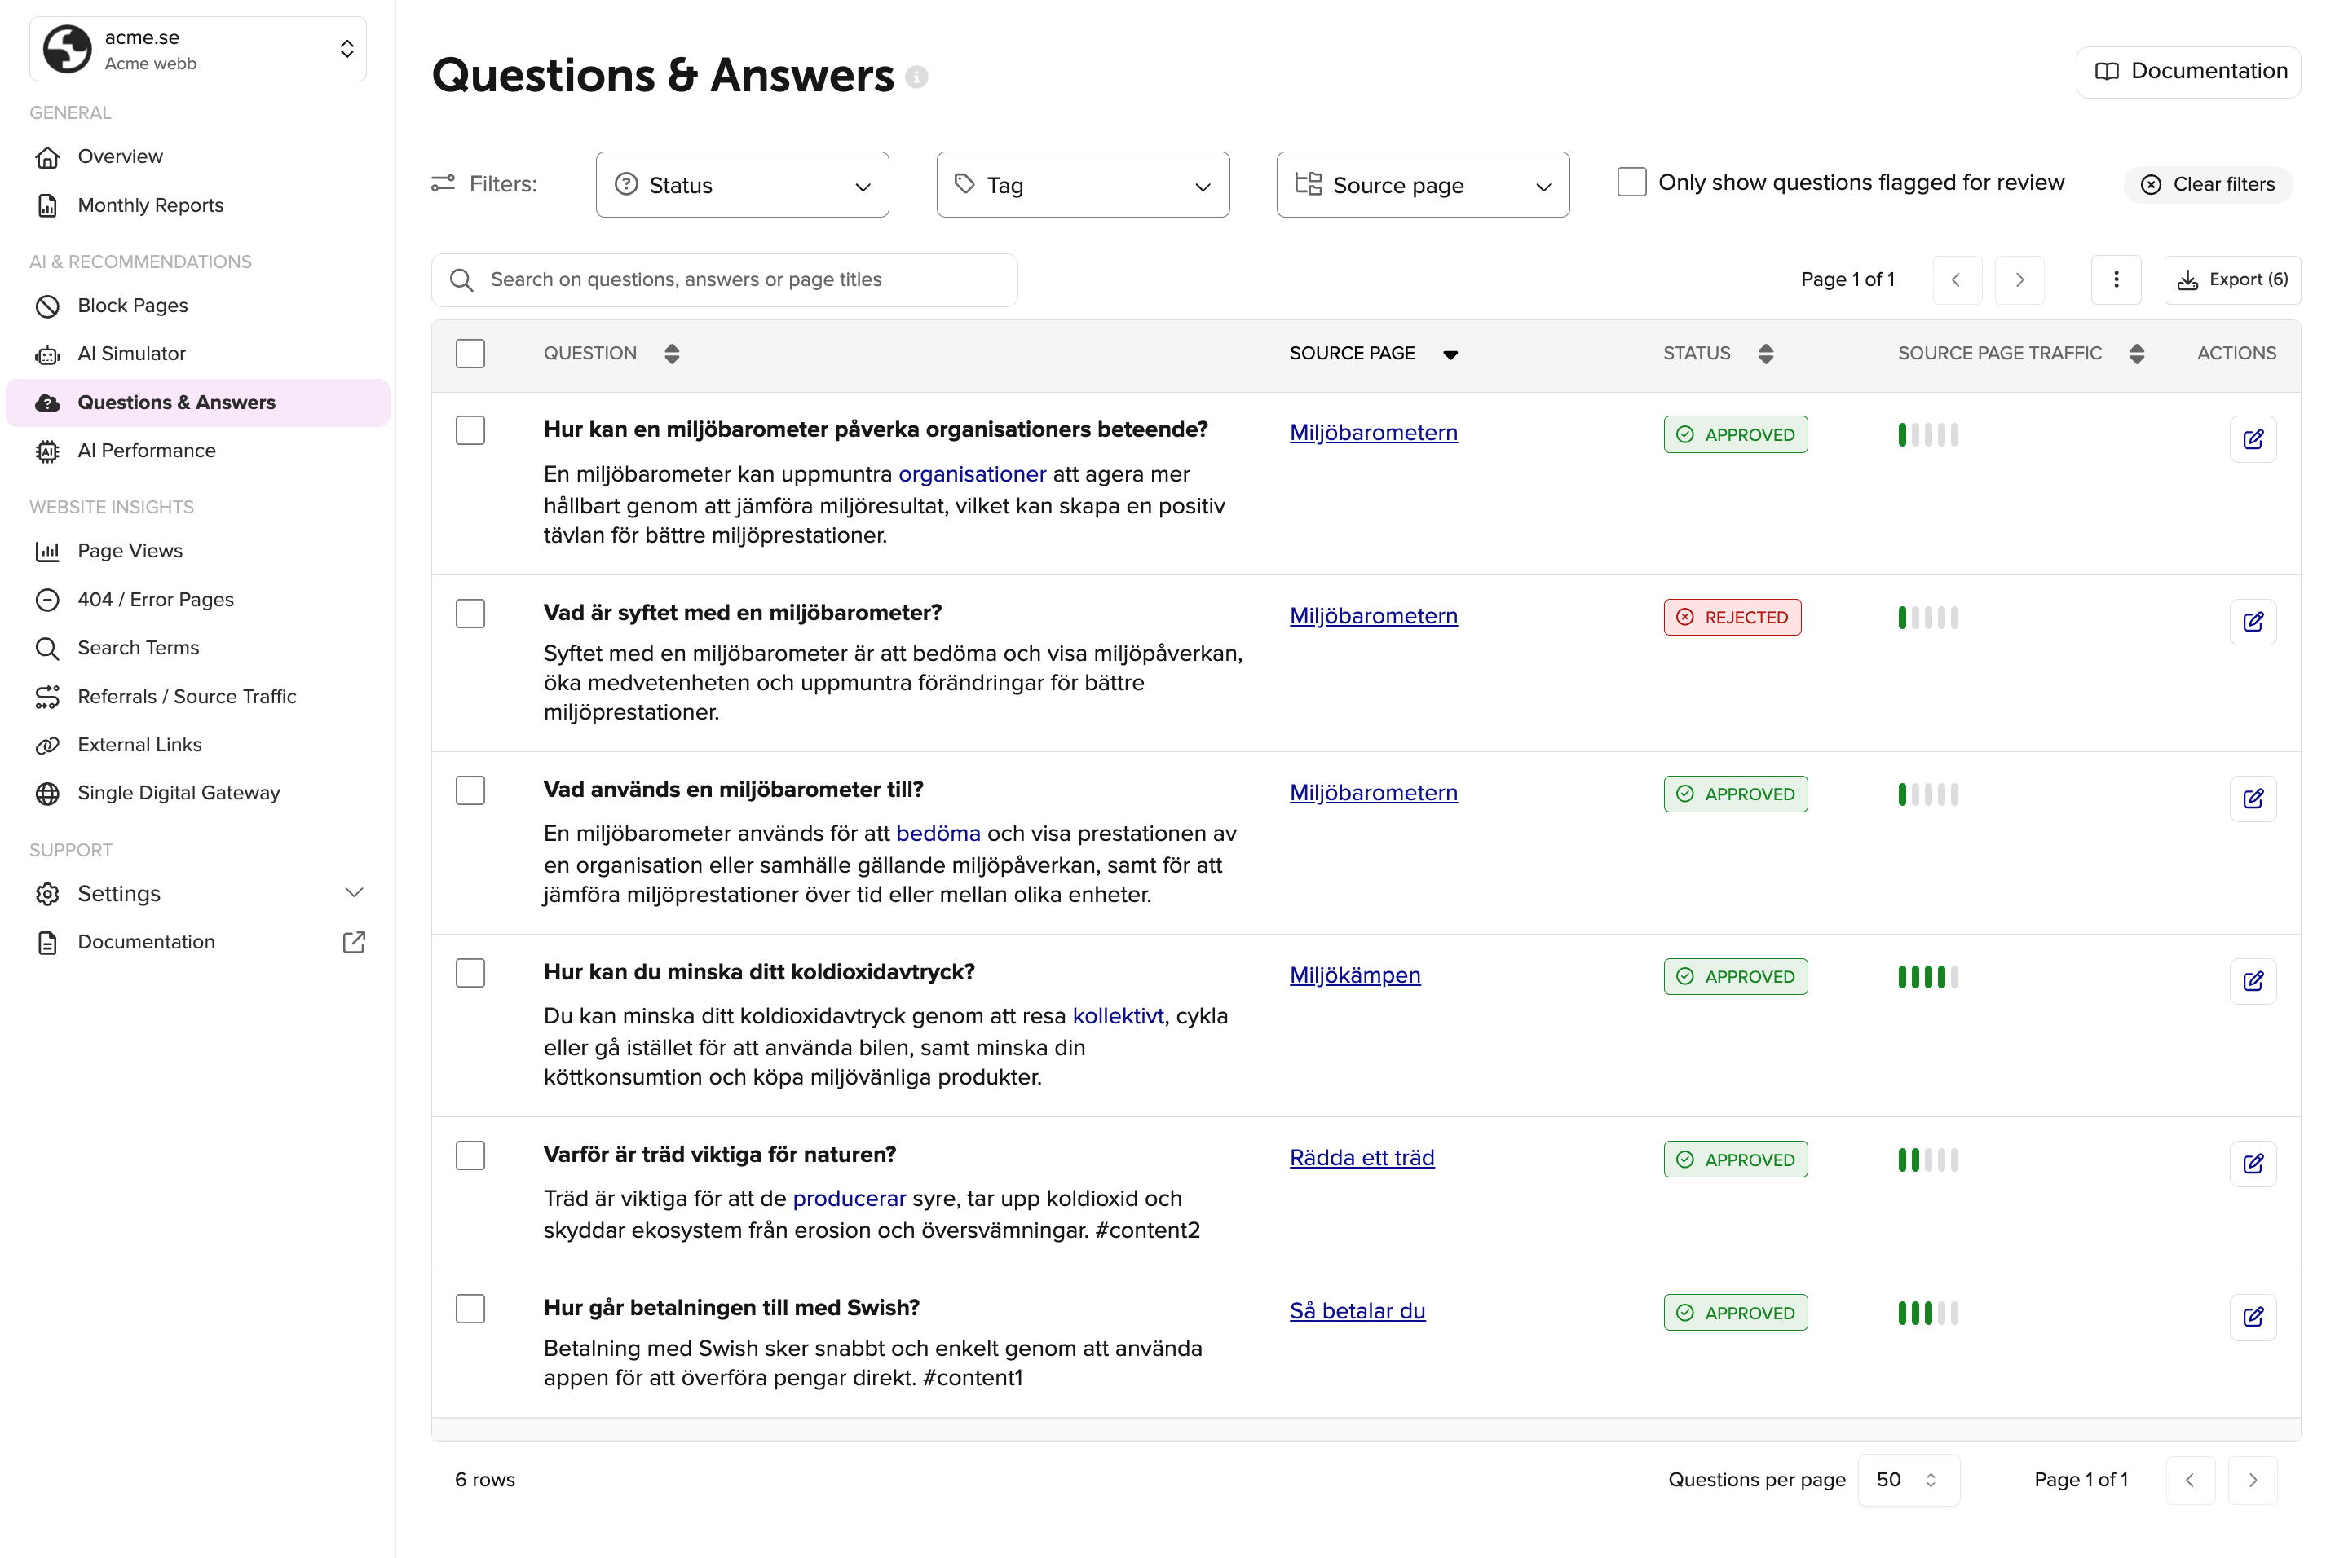Enable only show questions flagged for review
The image size is (2335, 1558).
coord(1631,183)
